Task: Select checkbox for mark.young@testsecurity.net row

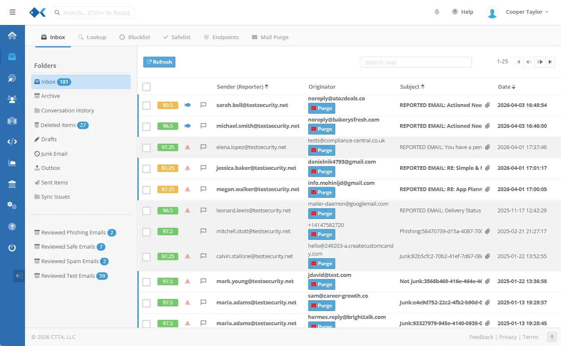Action: pos(147,282)
